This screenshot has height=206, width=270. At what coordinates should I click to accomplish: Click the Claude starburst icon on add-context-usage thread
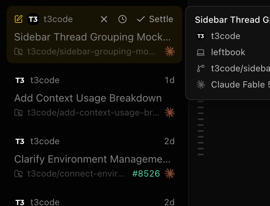pyautogui.click(x=170, y=113)
